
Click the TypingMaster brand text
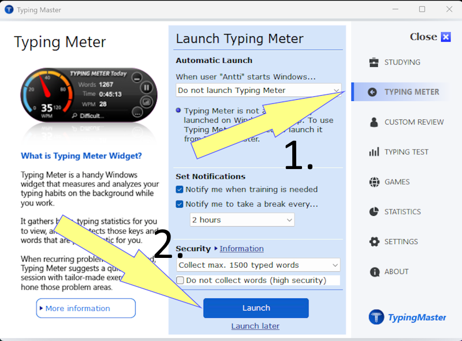tap(417, 317)
